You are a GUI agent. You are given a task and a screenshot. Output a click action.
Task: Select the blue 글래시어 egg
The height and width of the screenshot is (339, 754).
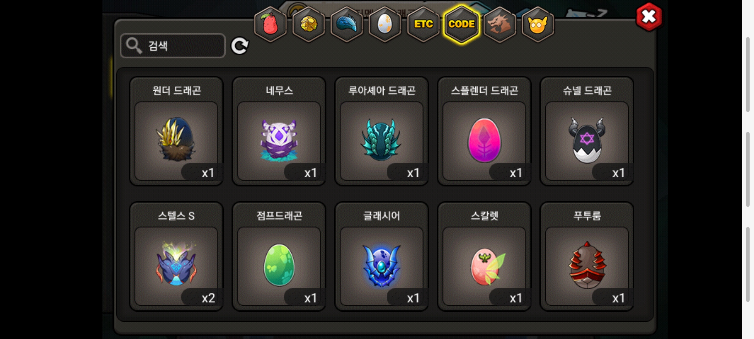tap(382, 256)
